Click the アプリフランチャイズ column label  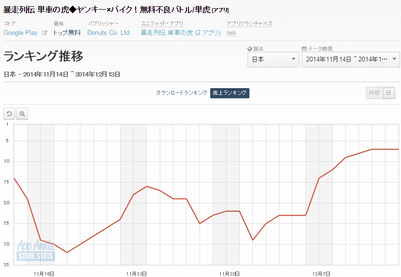249,23
